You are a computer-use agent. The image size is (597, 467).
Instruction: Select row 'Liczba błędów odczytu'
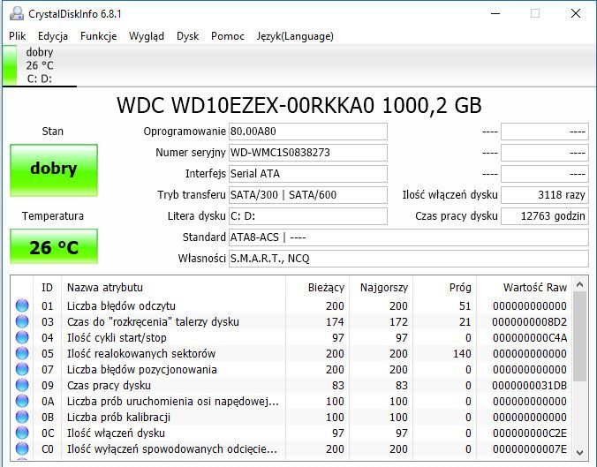tap(291, 305)
